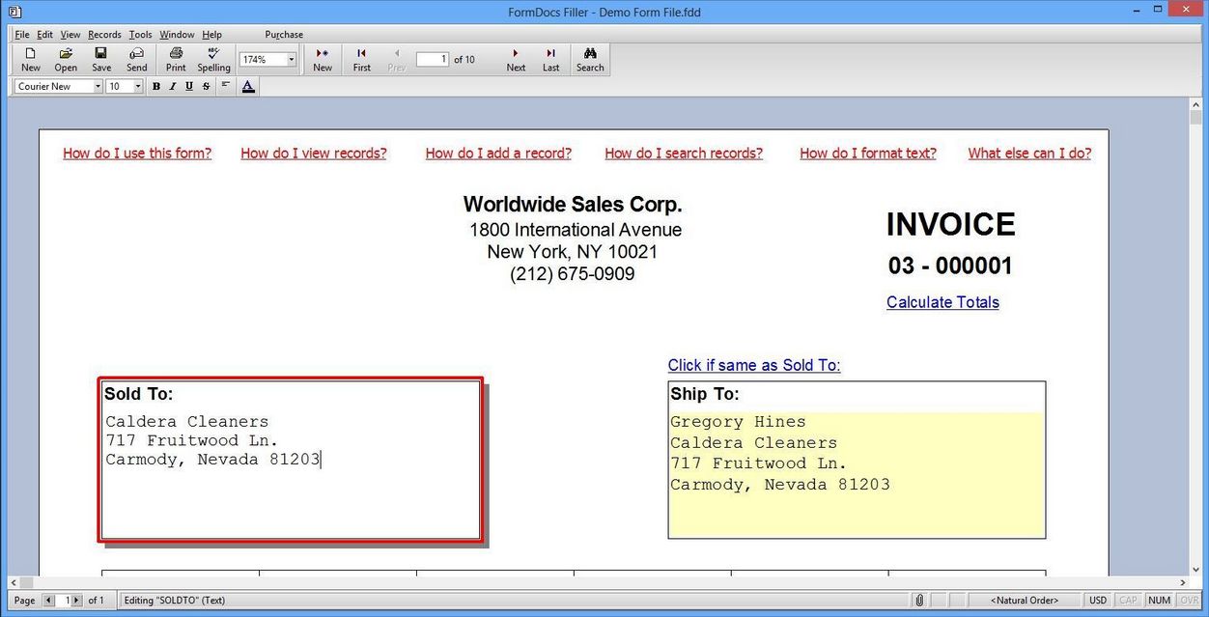Open the File menu

click(x=22, y=35)
